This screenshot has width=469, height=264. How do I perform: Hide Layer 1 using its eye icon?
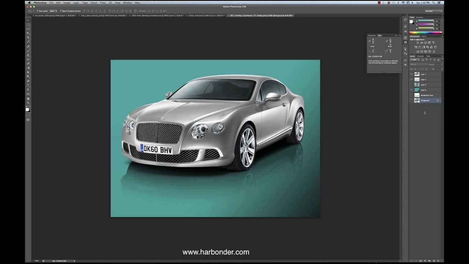point(411,74)
